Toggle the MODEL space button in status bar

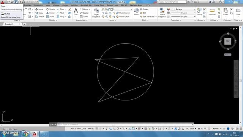point(91,129)
